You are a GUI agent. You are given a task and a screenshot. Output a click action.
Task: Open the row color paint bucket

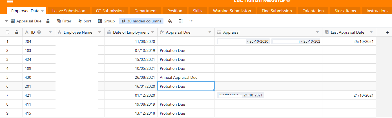[170, 21]
